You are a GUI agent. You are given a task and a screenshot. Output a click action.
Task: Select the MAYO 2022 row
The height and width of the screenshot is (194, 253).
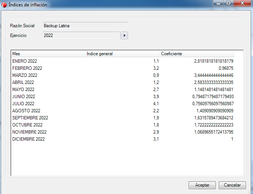[x=123, y=90]
